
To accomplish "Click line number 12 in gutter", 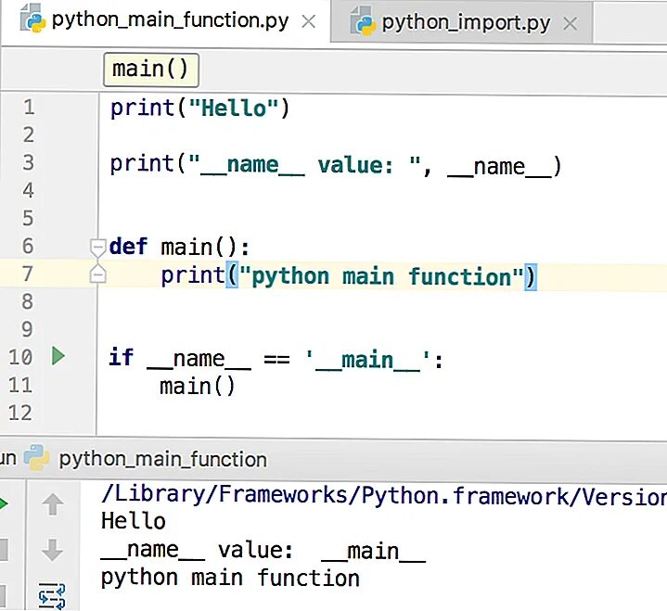I will coord(20,413).
